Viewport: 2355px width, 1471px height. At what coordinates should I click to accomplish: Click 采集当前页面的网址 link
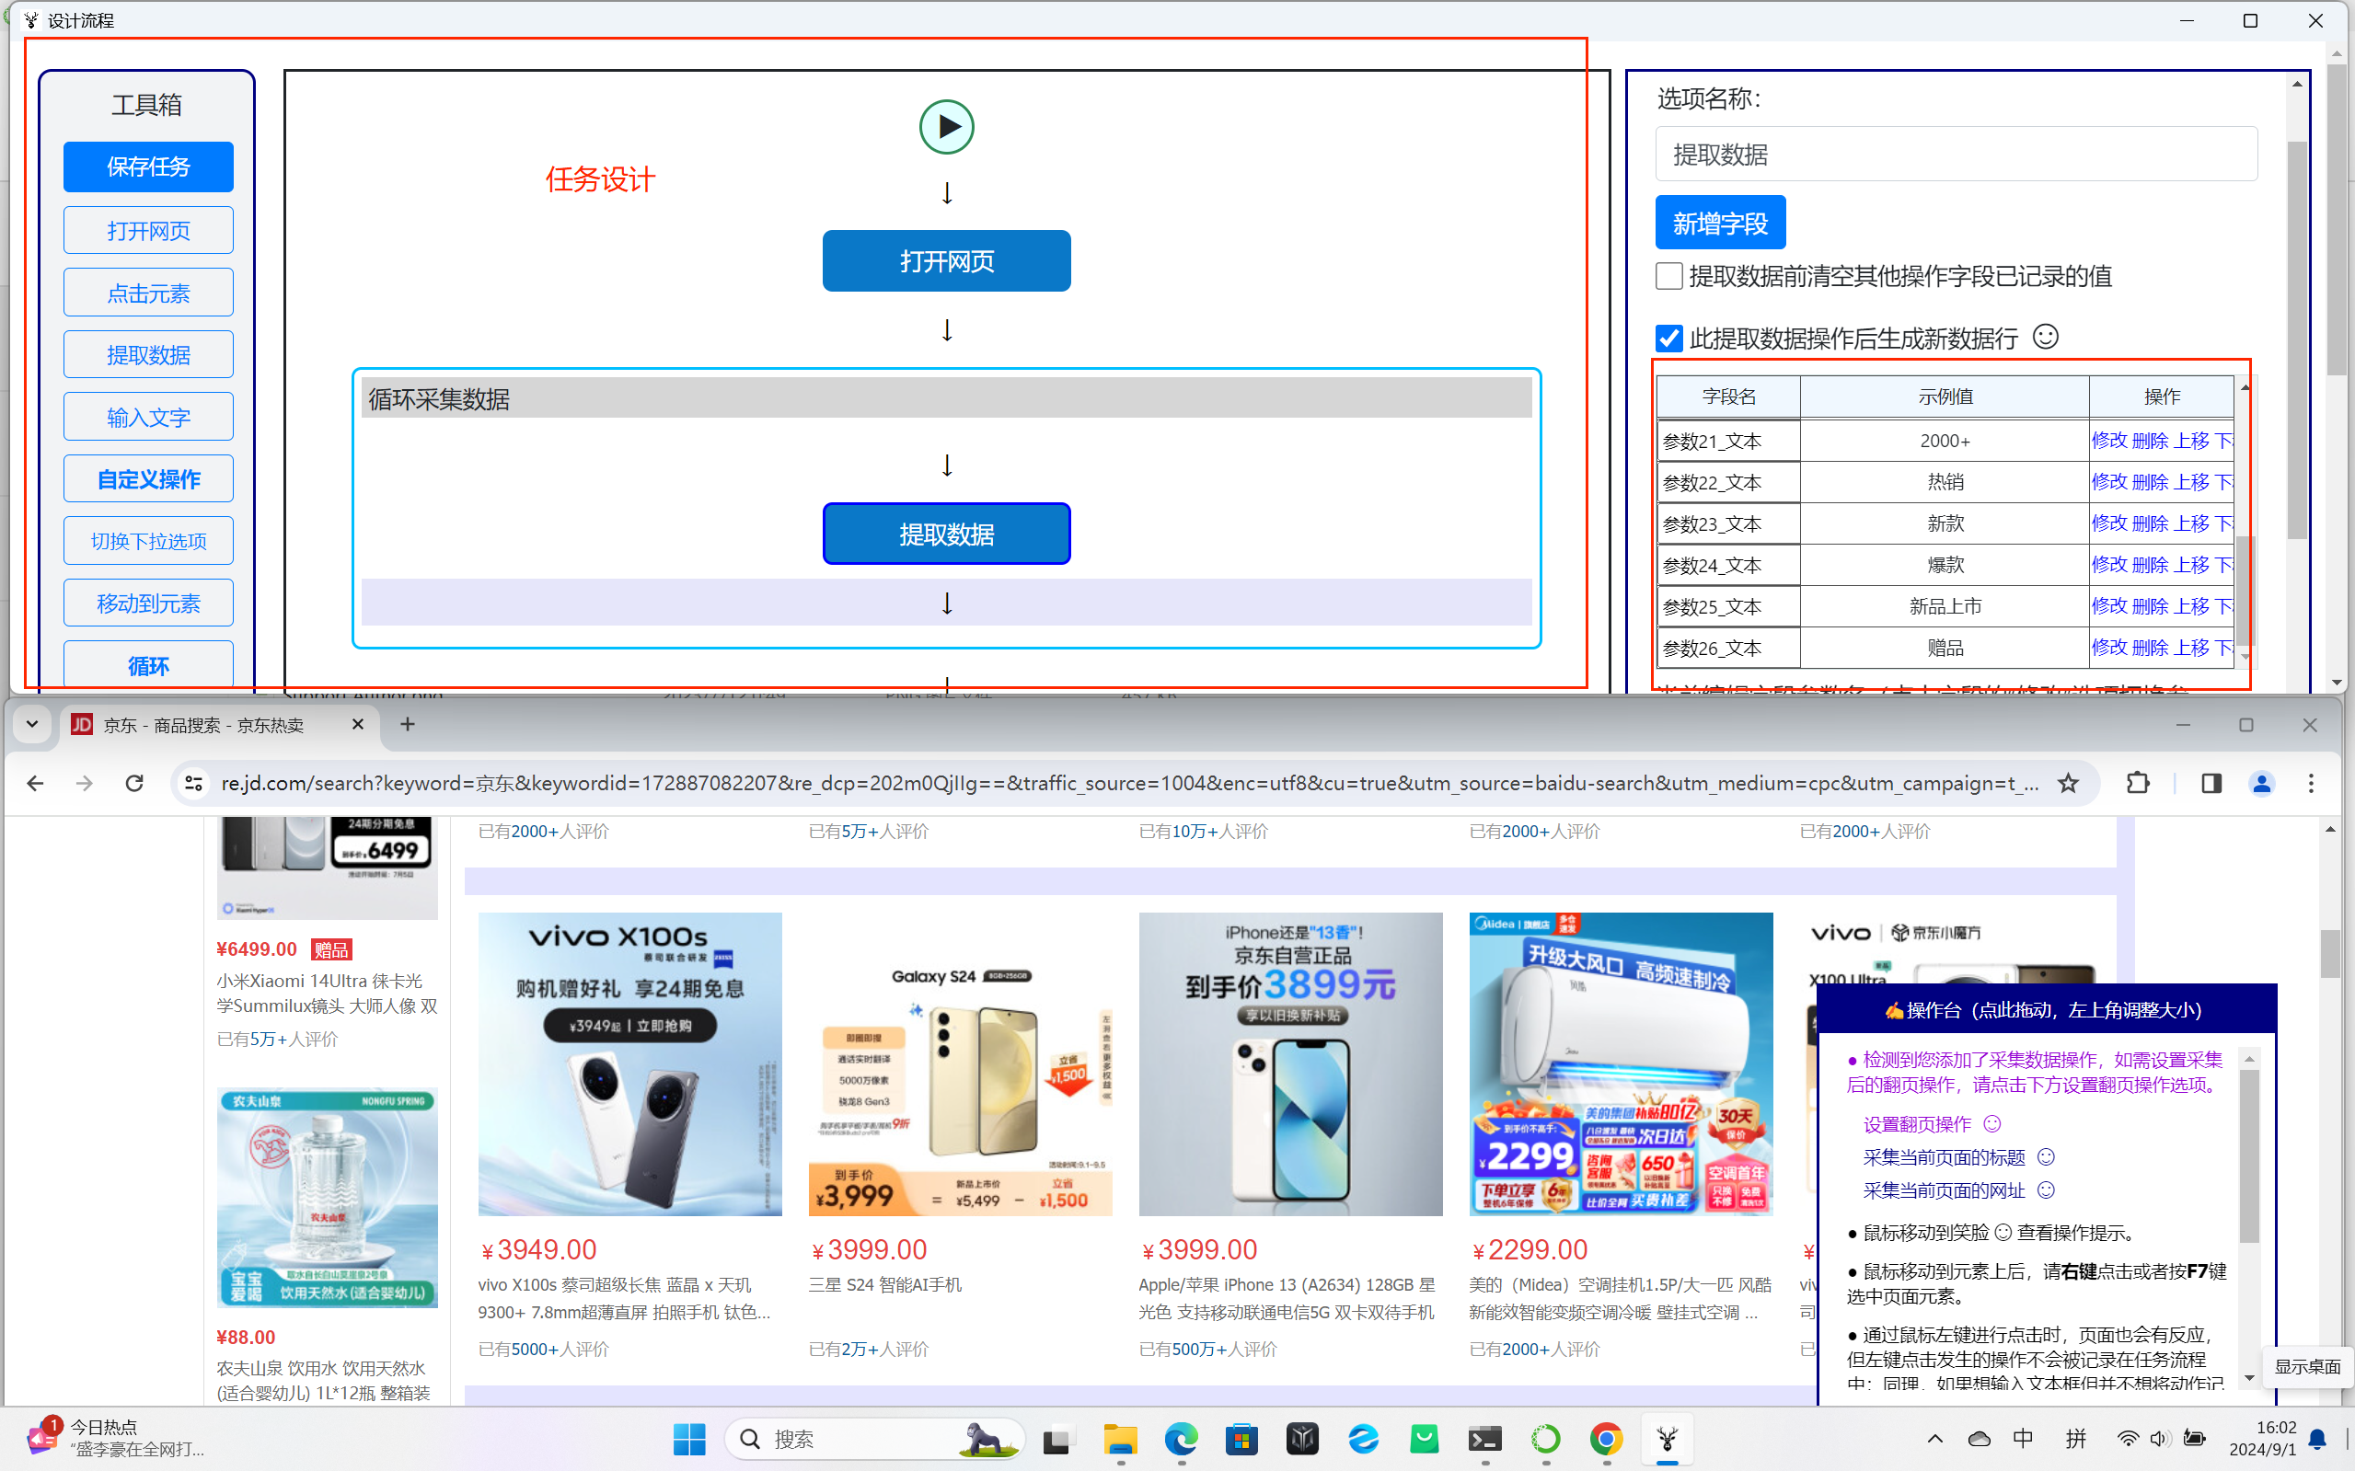coord(1944,1190)
